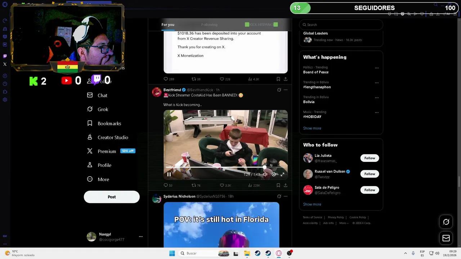
Task: Click the white Post button
Action: tap(112, 197)
